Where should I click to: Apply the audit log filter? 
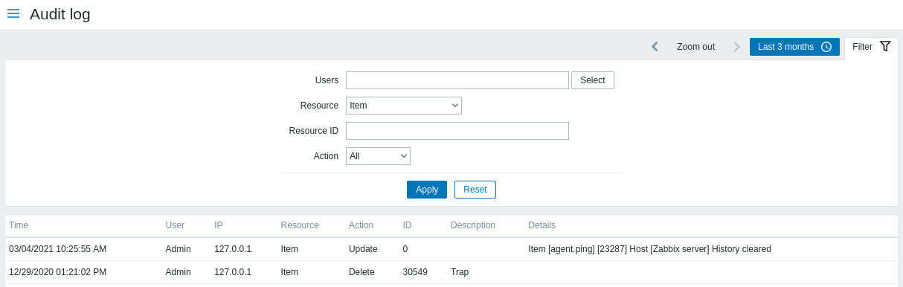427,190
